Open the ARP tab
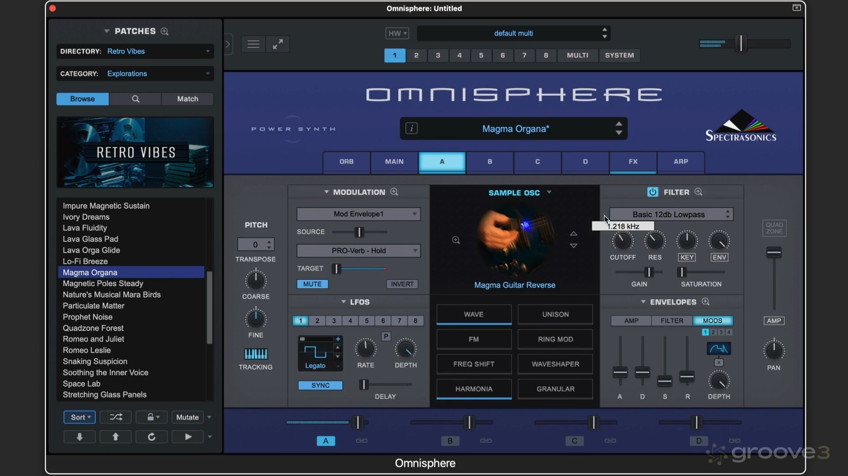 point(681,162)
